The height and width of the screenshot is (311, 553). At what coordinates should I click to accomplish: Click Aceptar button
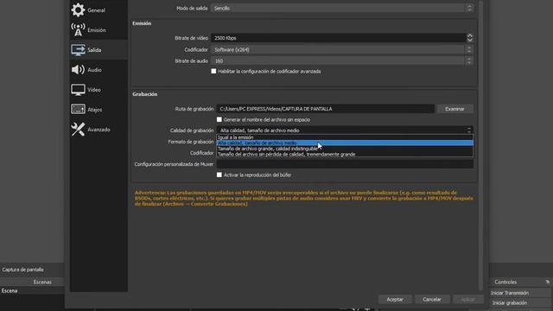coord(395,300)
